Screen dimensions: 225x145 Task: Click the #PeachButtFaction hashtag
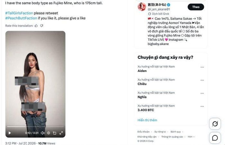(x=21, y=18)
